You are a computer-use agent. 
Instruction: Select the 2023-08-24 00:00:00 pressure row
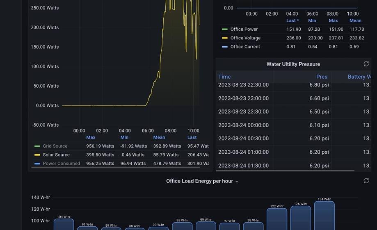tap(293, 125)
